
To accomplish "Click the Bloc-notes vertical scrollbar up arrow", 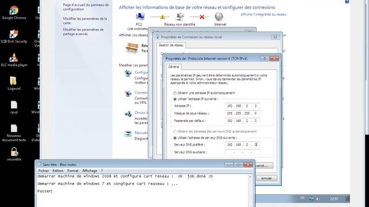I will (x=250, y=177).
